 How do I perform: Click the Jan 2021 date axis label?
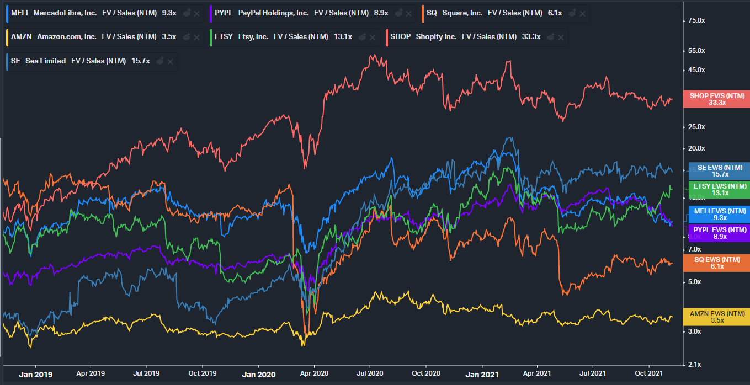tap(482, 375)
